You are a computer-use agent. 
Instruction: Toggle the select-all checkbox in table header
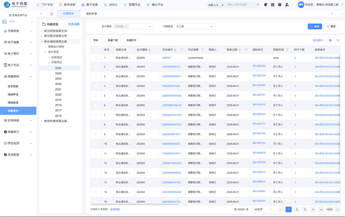coord(96,50)
